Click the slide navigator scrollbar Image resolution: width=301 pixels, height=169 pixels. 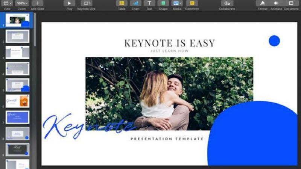[35, 30]
